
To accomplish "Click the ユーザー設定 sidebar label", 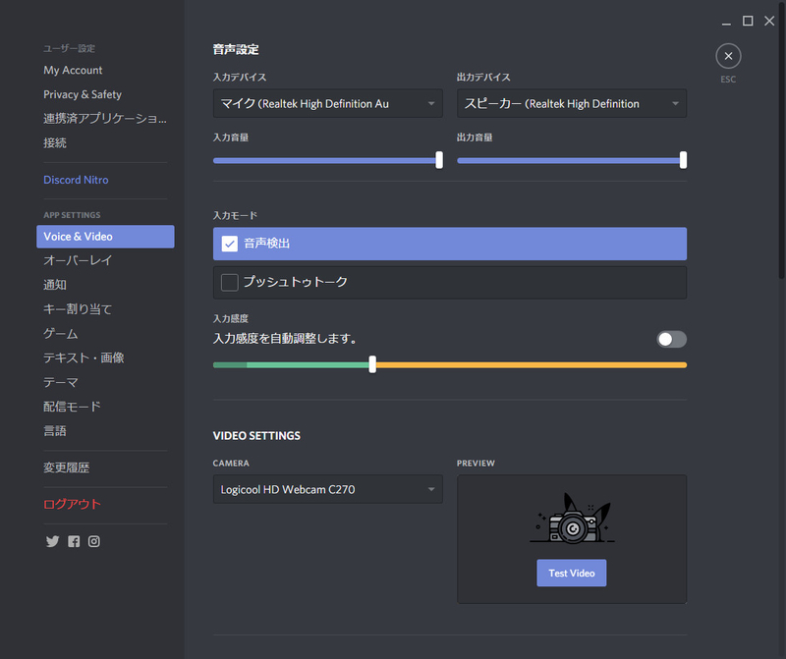I will click(69, 48).
